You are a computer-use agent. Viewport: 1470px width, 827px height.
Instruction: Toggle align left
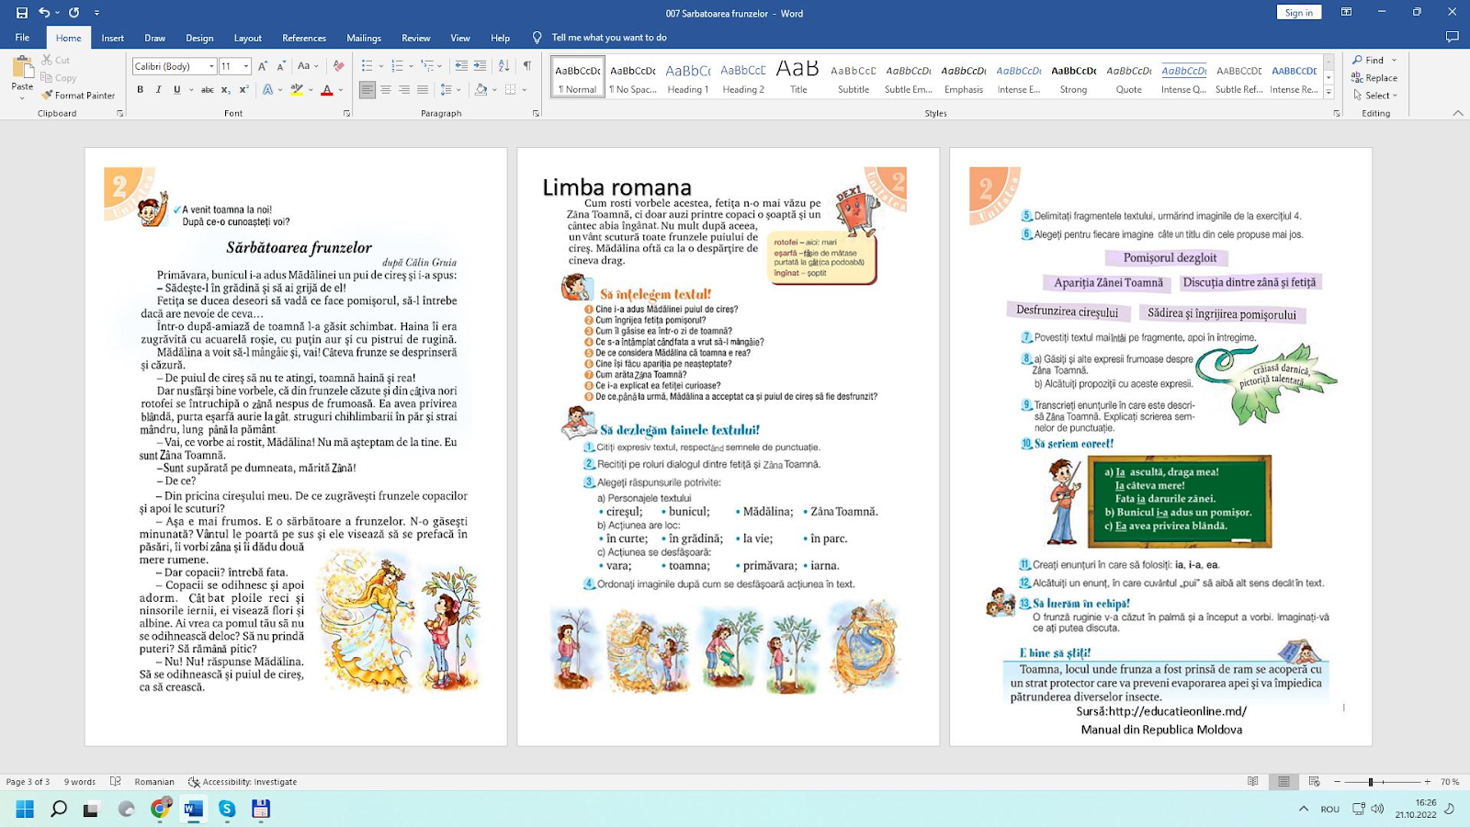[367, 90]
